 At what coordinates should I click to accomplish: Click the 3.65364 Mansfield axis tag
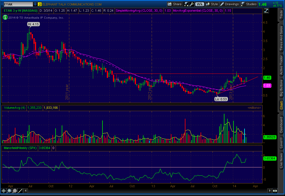[x=270, y=158]
